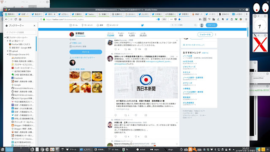This screenshot has width=270, height=152.
Task: Like the coco tweet with heart icon
Action: point(136,49)
